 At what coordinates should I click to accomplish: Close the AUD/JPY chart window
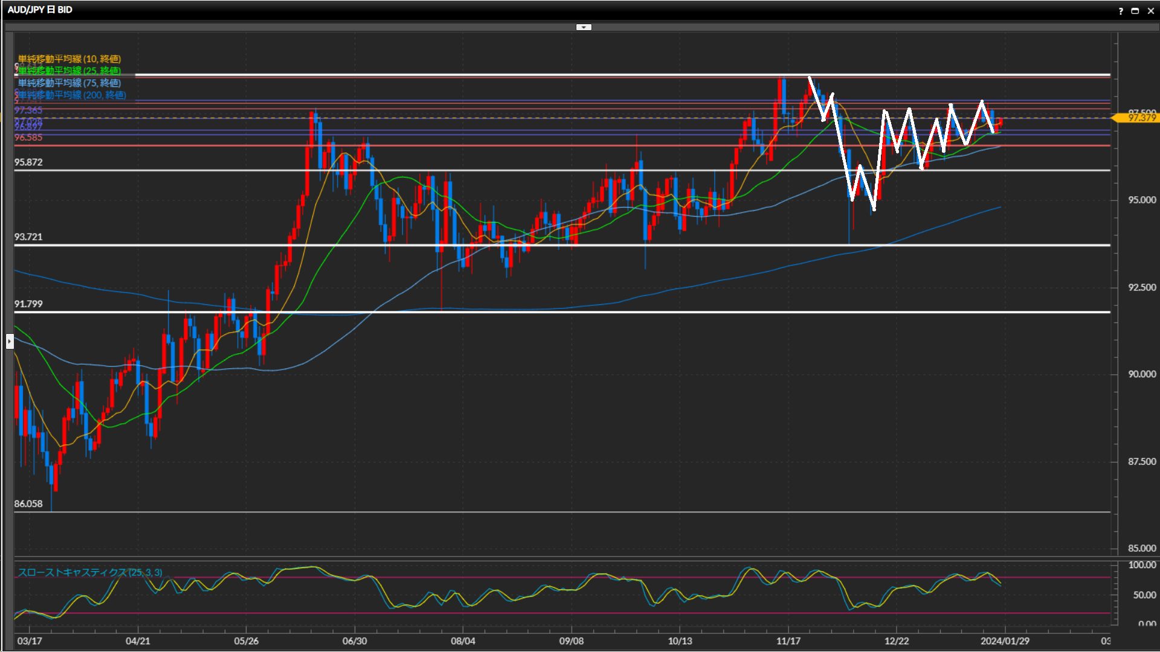click(x=1150, y=11)
